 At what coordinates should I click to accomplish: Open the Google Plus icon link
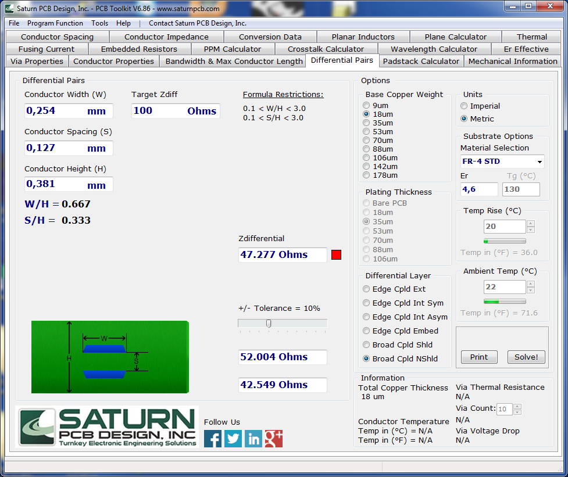[274, 439]
